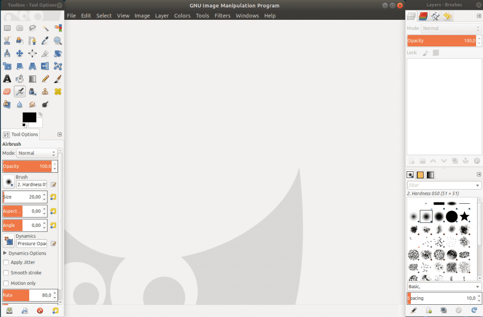Image resolution: width=483 pixels, height=317 pixels.
Task: Open the Airbrush Mode dropdown
Action: tap(37, 153)
